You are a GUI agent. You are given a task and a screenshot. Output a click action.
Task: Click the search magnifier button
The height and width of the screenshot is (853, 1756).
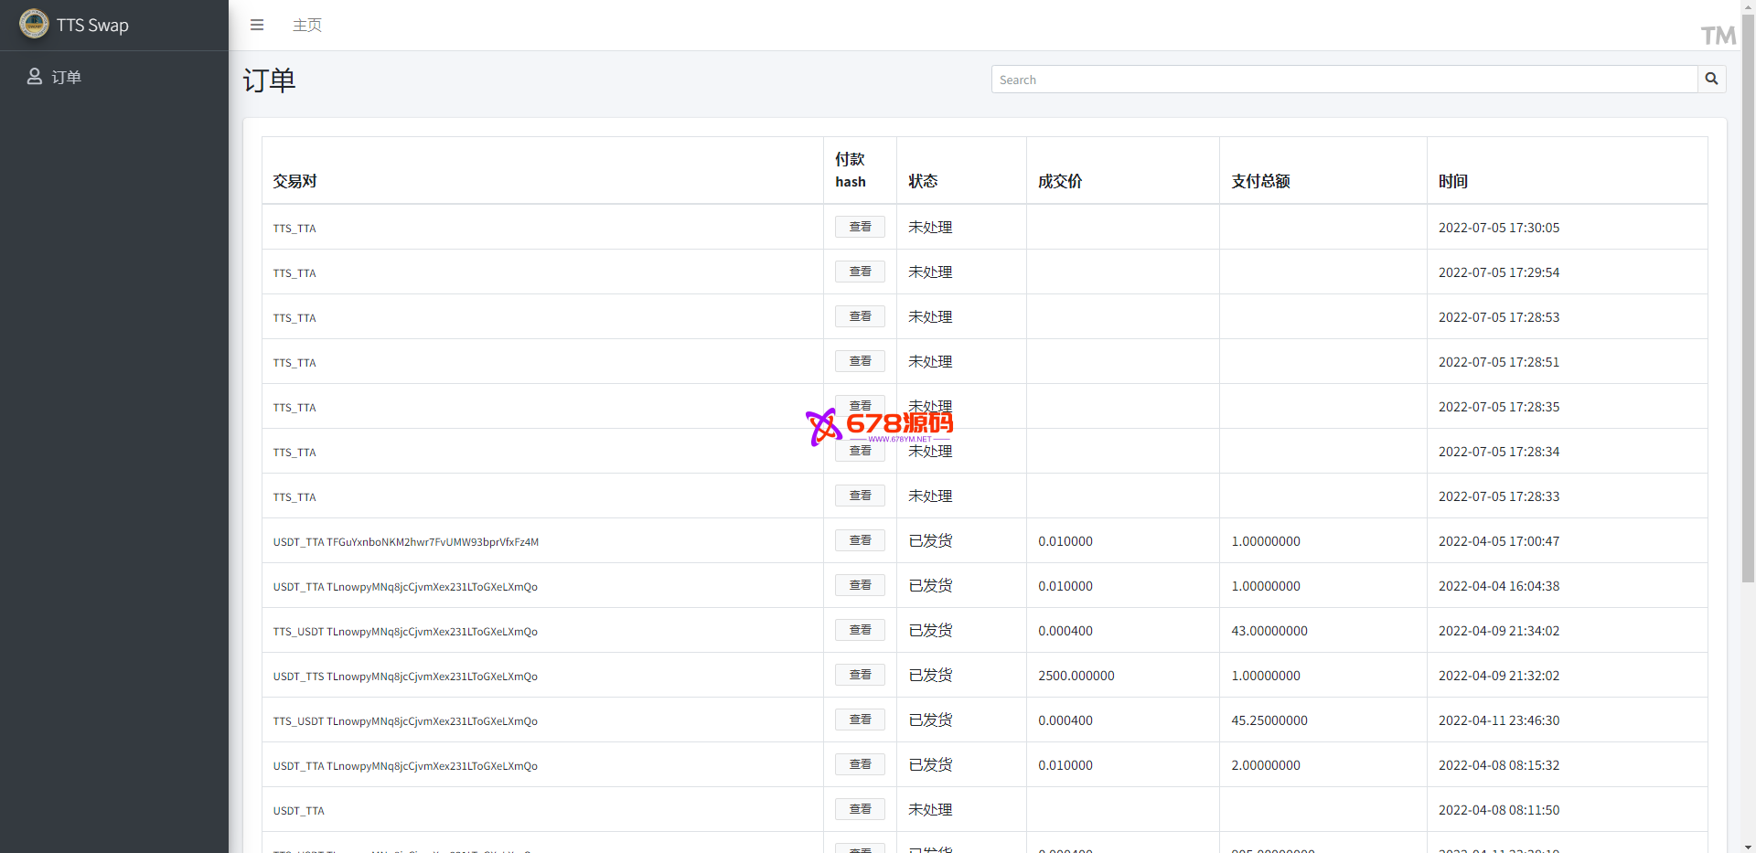pos(1711,80)
